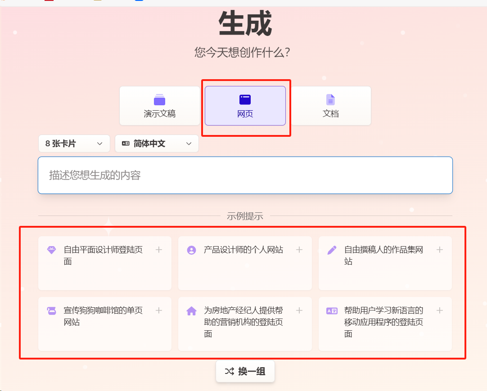Click the translation icon on the language app prompt

(331, 310)
